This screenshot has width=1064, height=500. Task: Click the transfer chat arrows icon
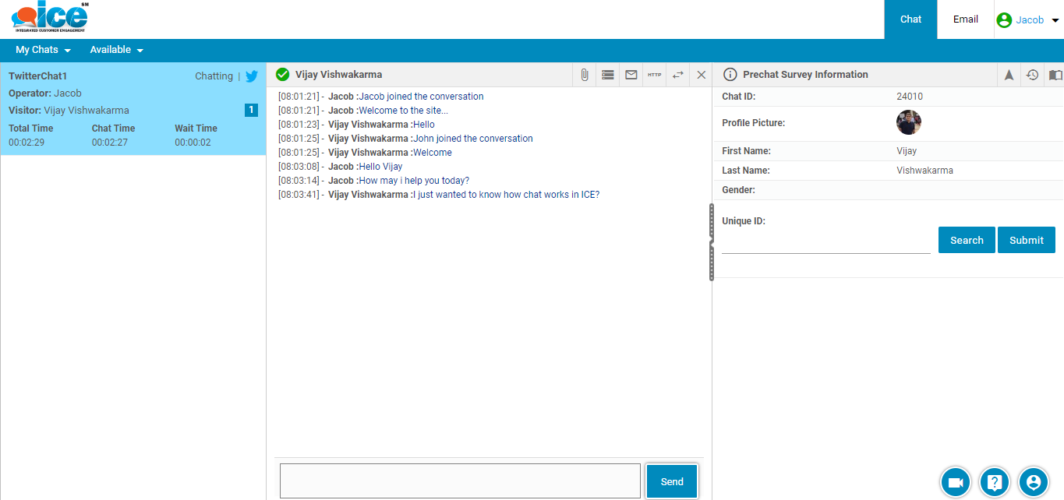[x=678, y=75]
